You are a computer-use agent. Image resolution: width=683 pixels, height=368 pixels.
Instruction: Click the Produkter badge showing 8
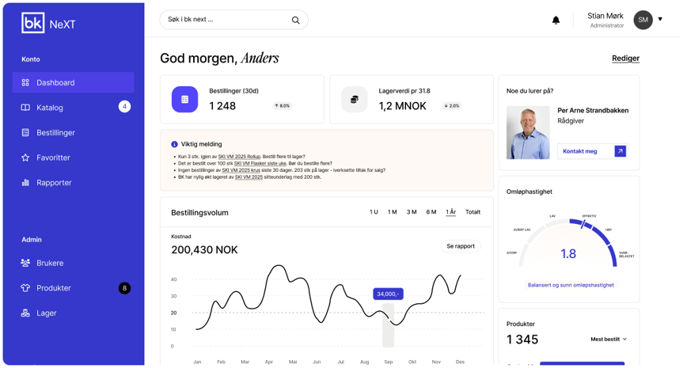[124, 288]
